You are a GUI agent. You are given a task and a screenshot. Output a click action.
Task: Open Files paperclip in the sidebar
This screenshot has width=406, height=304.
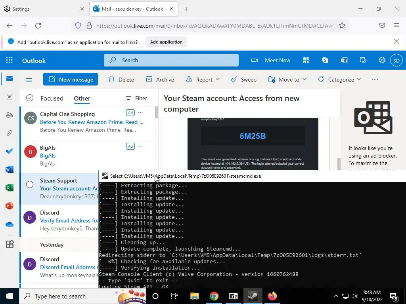click(10, 133)
